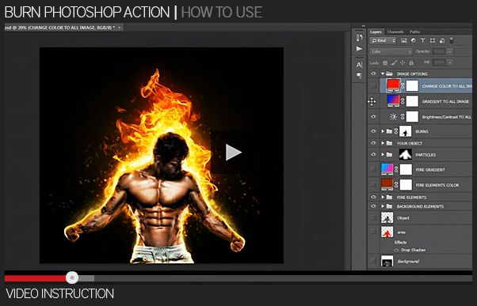Filter layers by adjustment layer type
Image resolution: width=477 pixels, height=306 pixels.
[x=414, y=40]
